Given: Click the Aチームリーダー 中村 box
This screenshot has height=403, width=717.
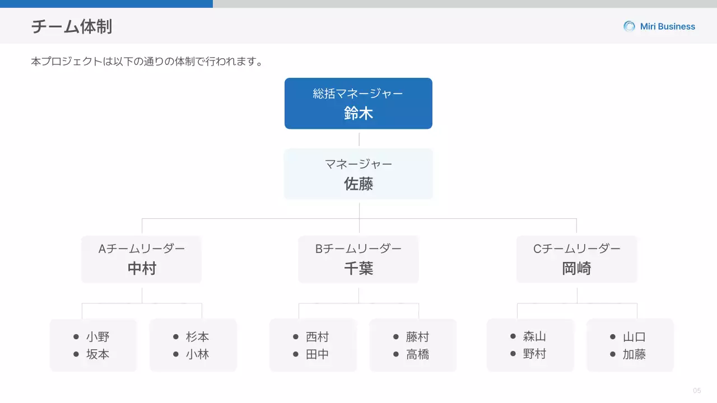Looking at the screenshot, I should click(142, 259).
